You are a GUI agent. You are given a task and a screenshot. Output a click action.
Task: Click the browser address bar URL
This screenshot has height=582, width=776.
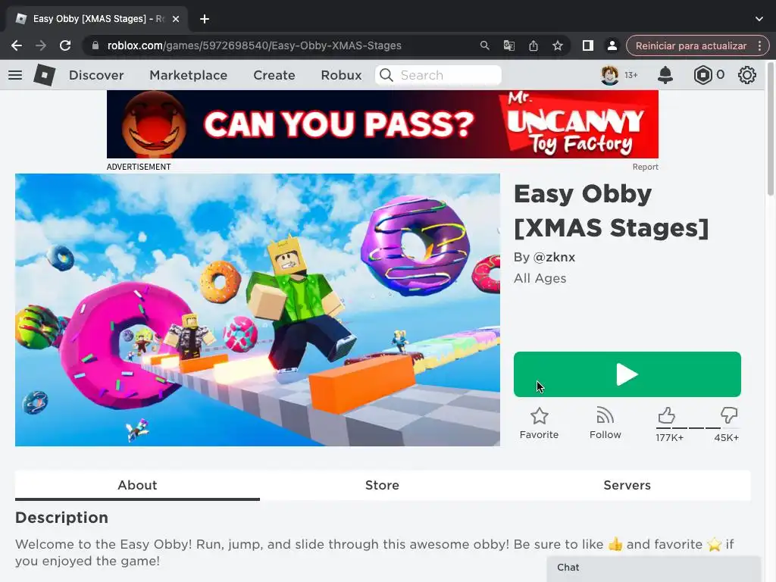pos(255,45)
